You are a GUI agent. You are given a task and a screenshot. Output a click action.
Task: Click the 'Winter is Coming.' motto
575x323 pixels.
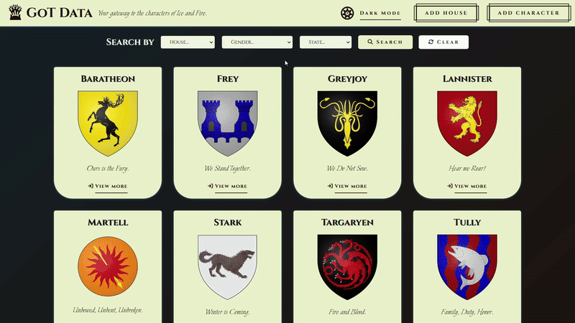click(x=228, y=312)
